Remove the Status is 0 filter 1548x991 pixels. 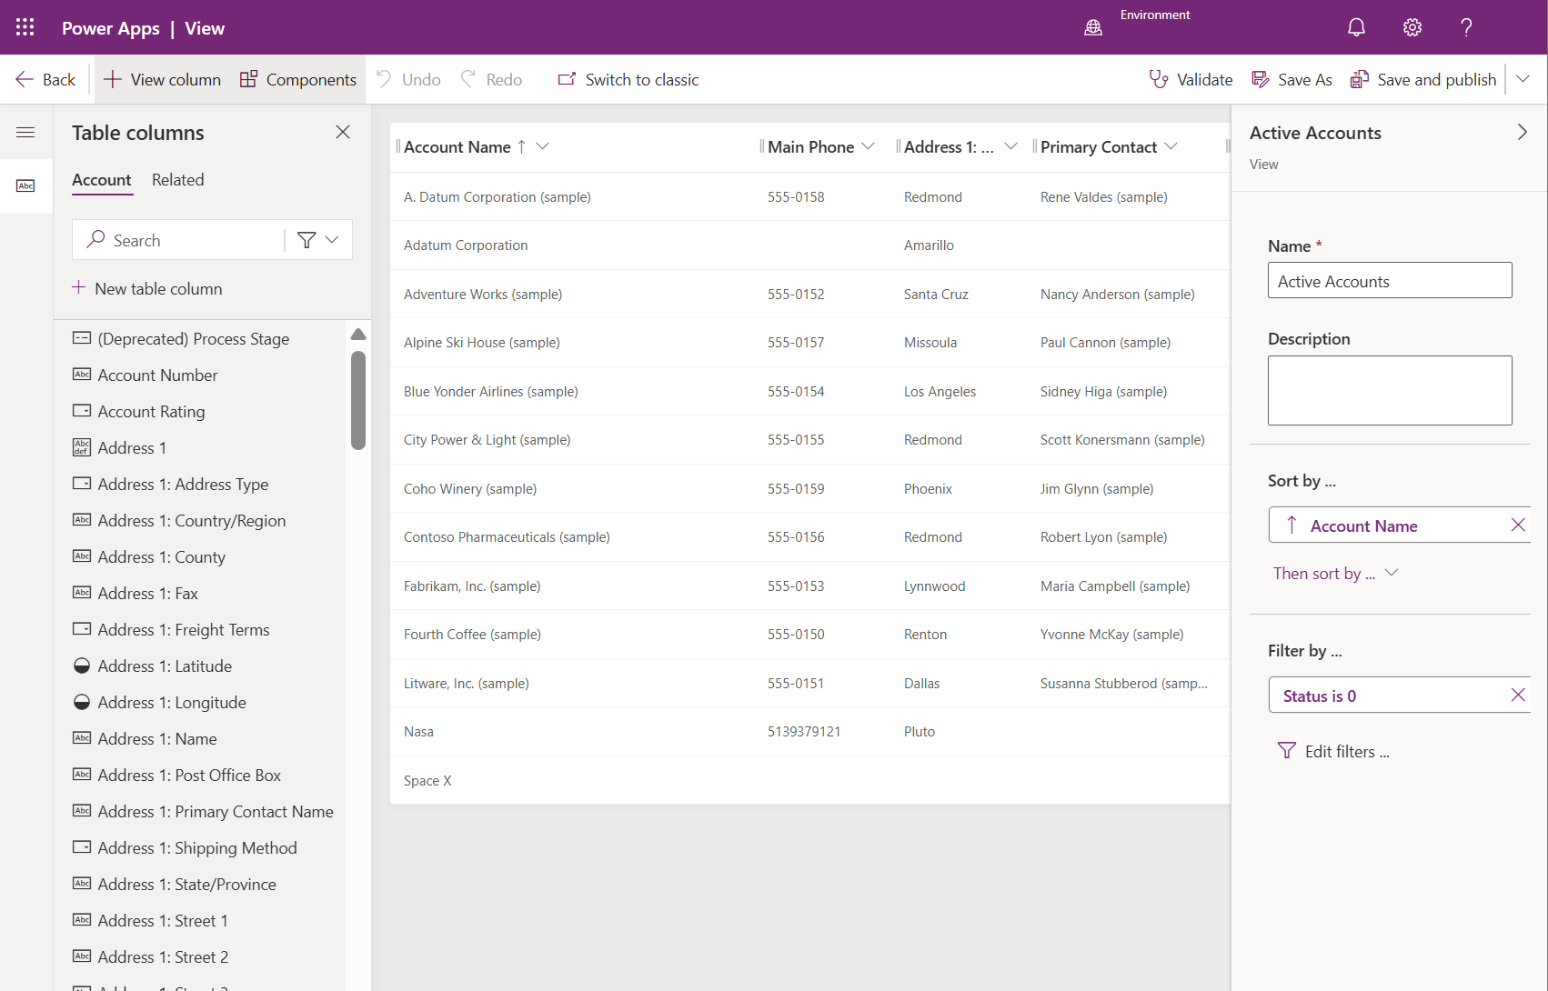pos(1517,696)
